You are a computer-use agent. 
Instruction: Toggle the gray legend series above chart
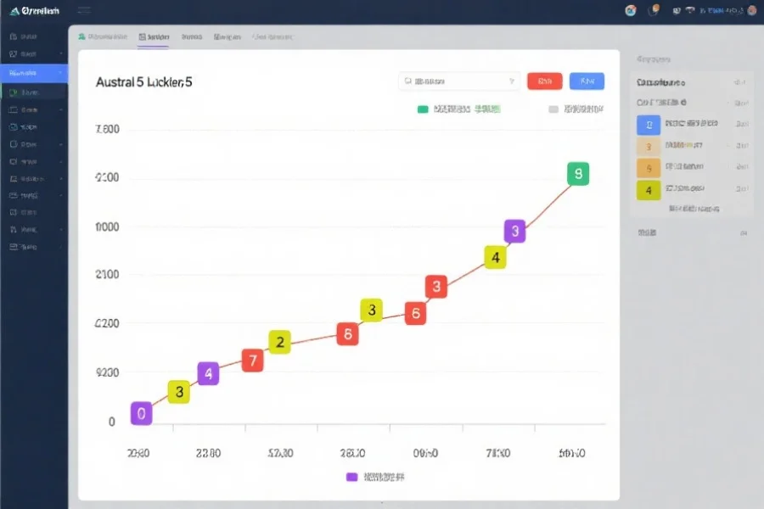point(553,109)
